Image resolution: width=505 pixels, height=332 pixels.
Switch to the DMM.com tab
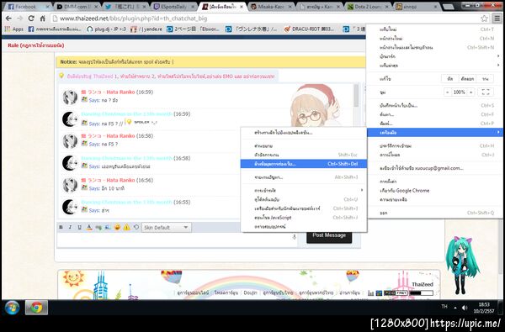click(x=77, y=6)
